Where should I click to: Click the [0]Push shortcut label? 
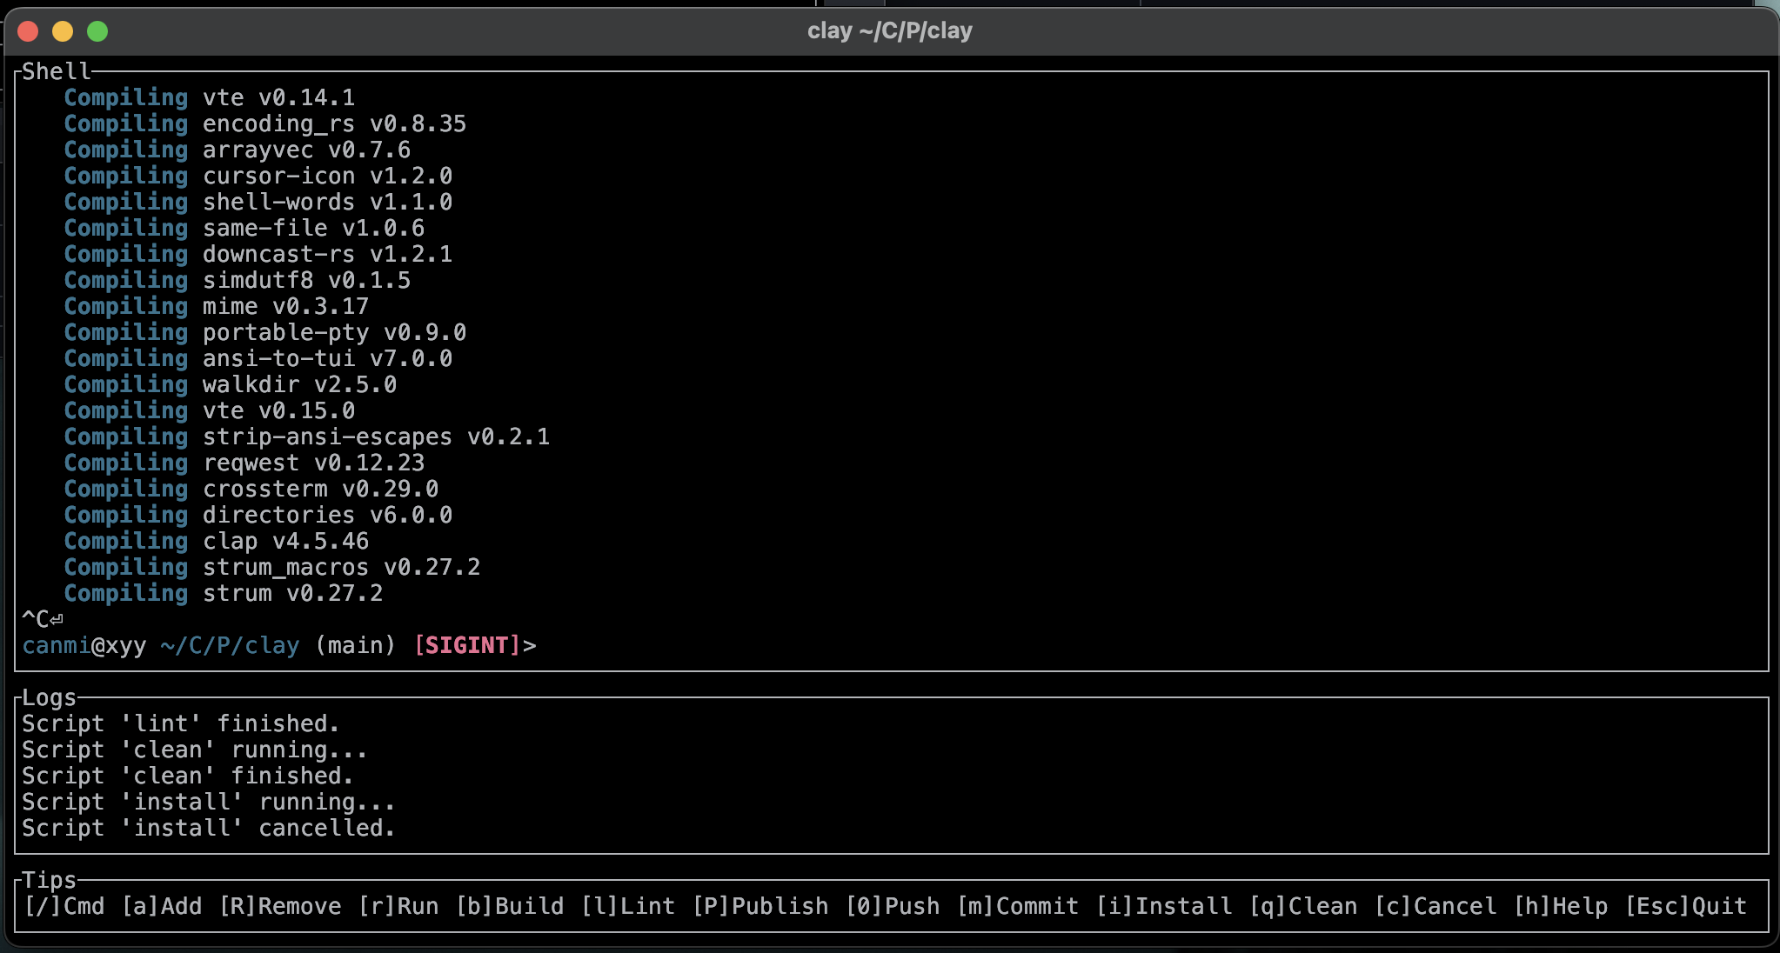click(893, 906)
